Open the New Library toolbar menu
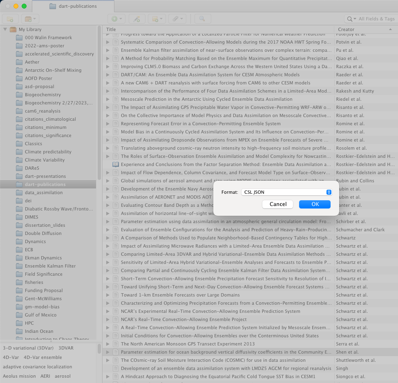This screenshot has height=383, width=398. point(30,19)
